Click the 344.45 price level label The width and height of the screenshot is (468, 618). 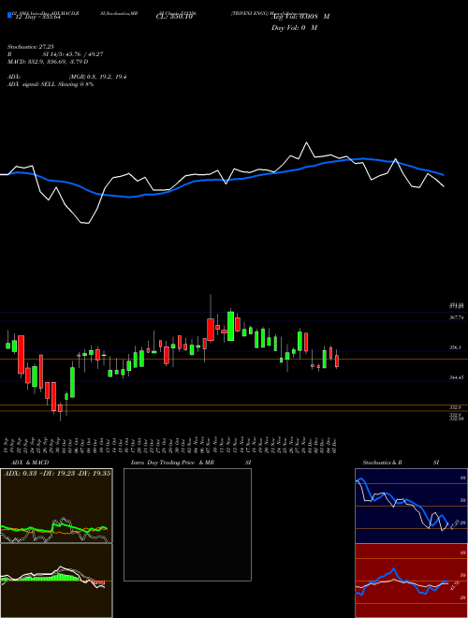[x=457, y=377]
